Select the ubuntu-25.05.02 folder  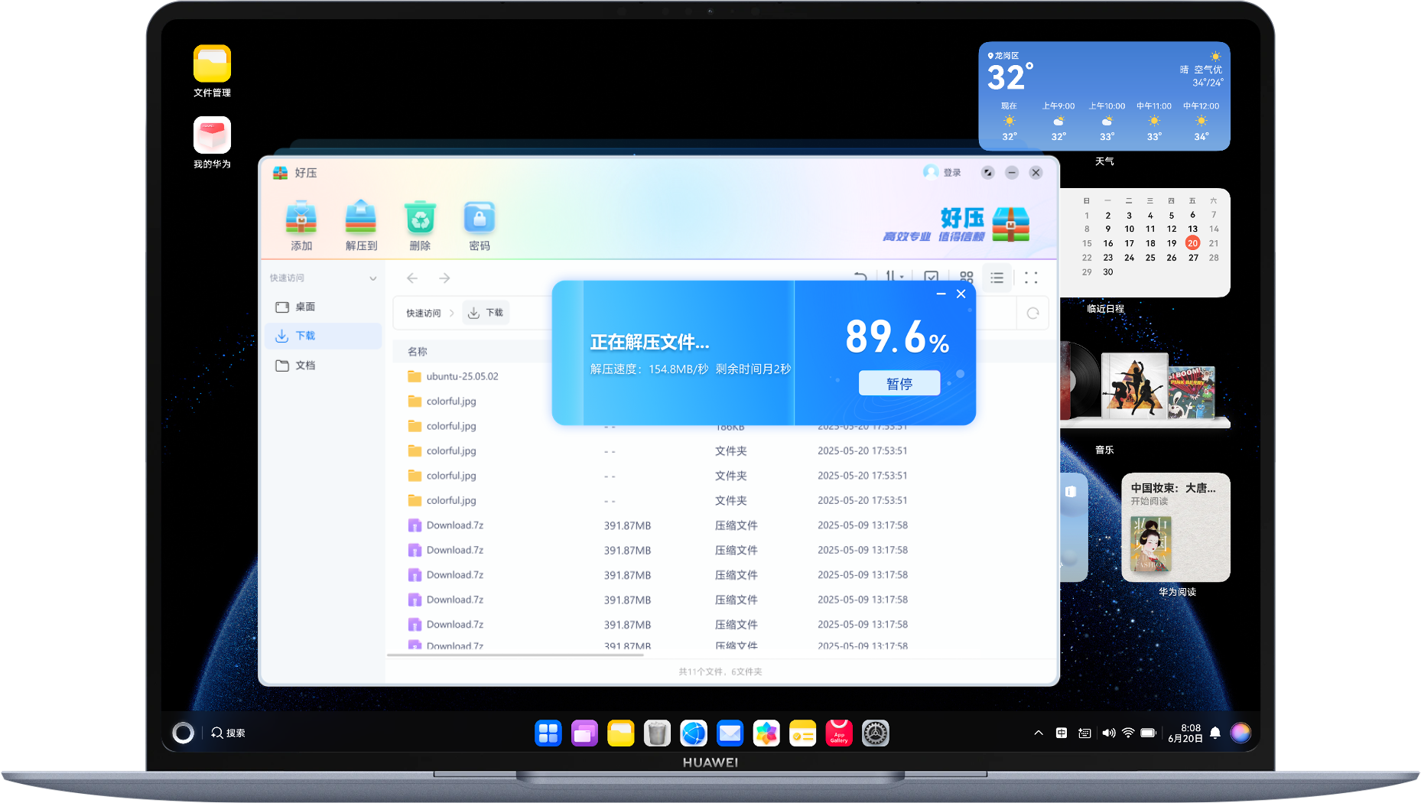click(454, 376)
